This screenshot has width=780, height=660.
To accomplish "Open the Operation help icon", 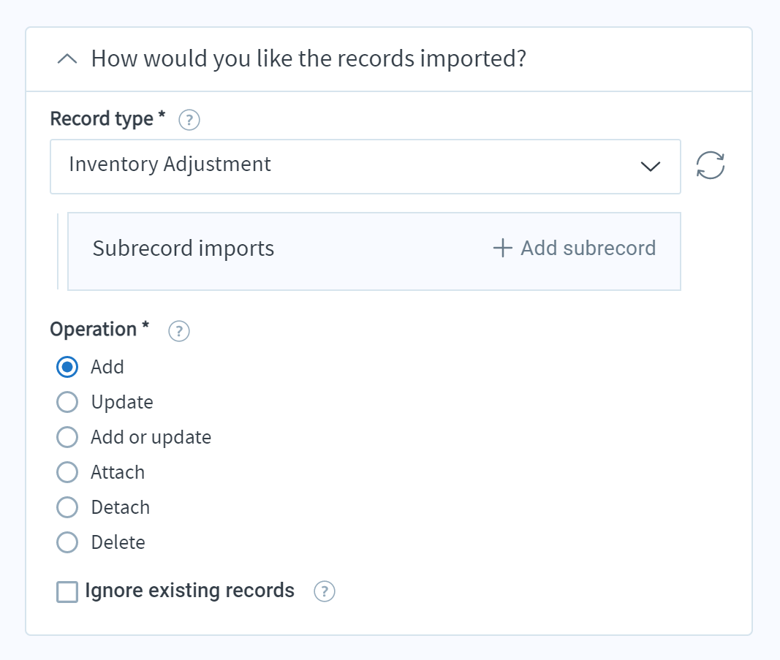I will tap(178, 331).
